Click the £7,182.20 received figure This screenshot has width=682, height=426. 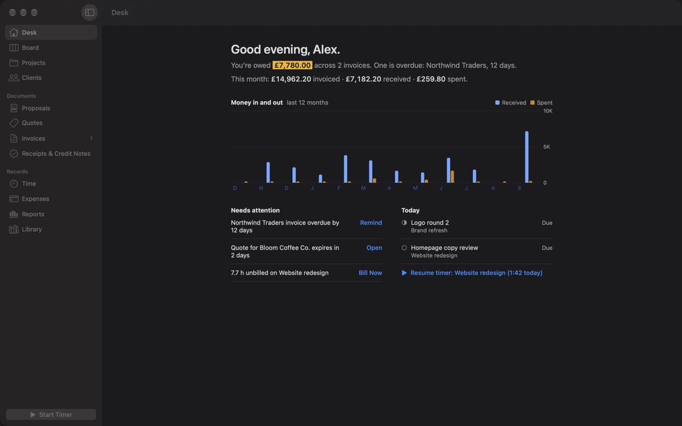pos(363,79)
